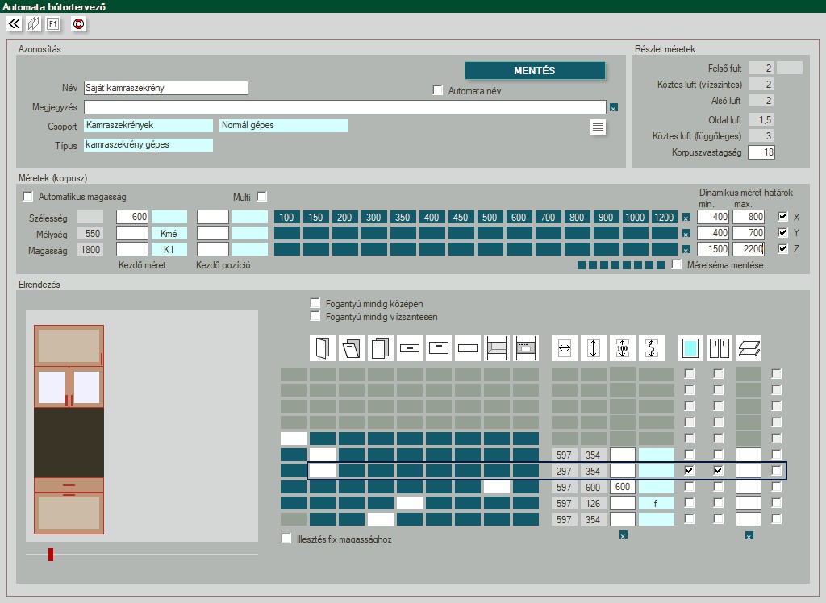Click the double-arrow back icon
The height and width of the screenshot is (603, 826).
tap(15, 24)
